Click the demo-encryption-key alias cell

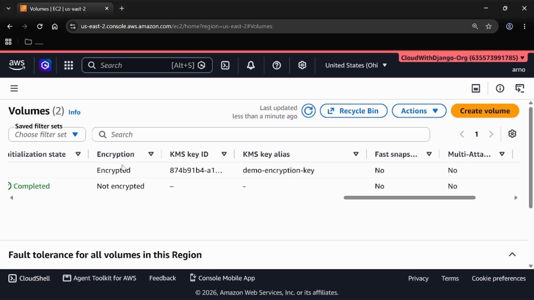278,170
